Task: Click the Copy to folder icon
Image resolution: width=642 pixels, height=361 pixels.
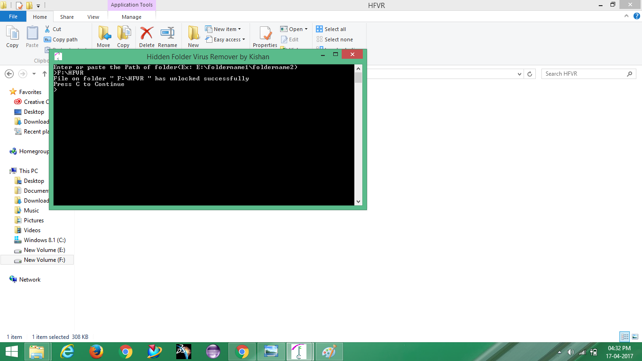Action: [123, 33]
